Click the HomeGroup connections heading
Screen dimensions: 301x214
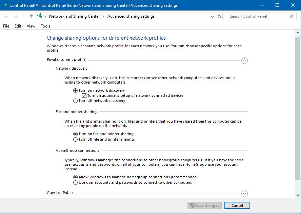click(x=77, y=150)
